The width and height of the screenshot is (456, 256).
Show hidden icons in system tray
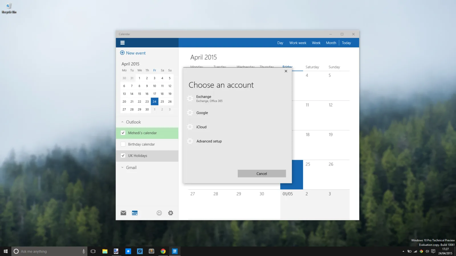[x=403, y=251]
